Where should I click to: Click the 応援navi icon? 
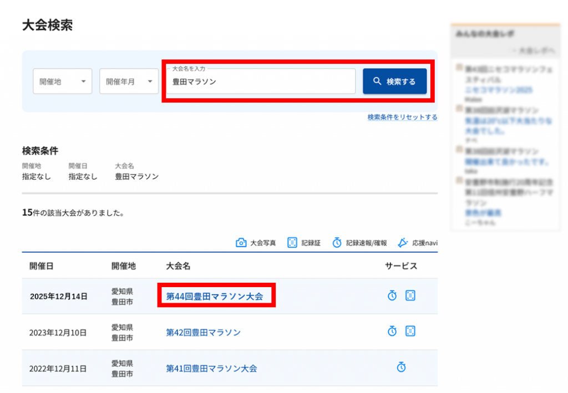pos(403,243)
